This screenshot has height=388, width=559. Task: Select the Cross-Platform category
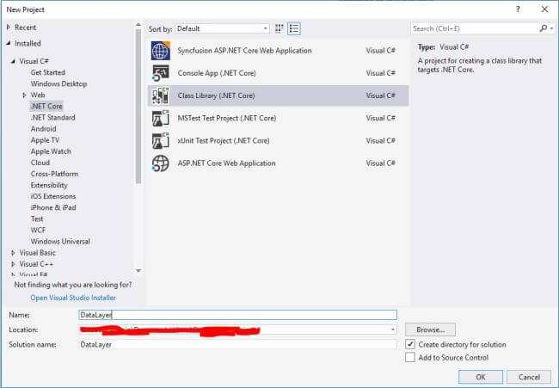(54, 174)
